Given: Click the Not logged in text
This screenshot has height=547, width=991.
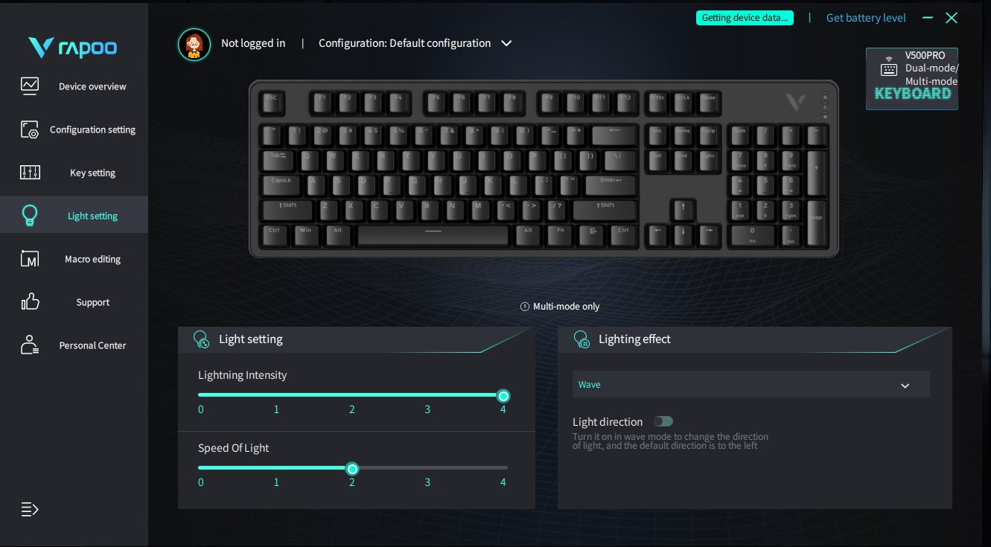Looking at the screenshot, I should tap(253, 43).
